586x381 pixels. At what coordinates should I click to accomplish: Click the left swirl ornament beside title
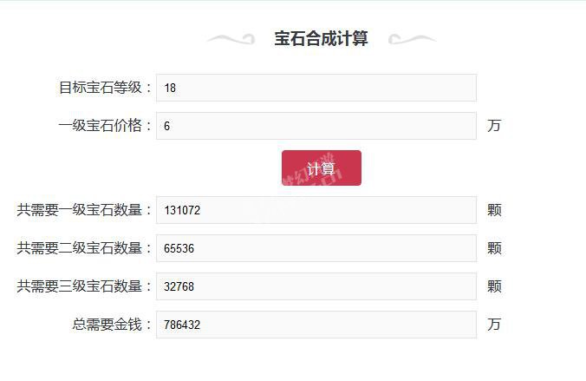tap(231, 39)
